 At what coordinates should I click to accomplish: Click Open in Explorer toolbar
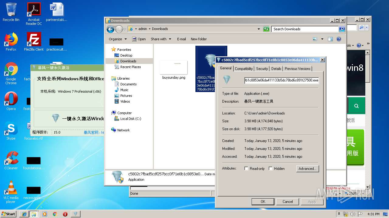[139, 39]
